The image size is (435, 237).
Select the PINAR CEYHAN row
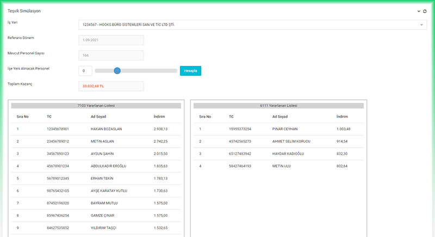[x=284, y=129]
